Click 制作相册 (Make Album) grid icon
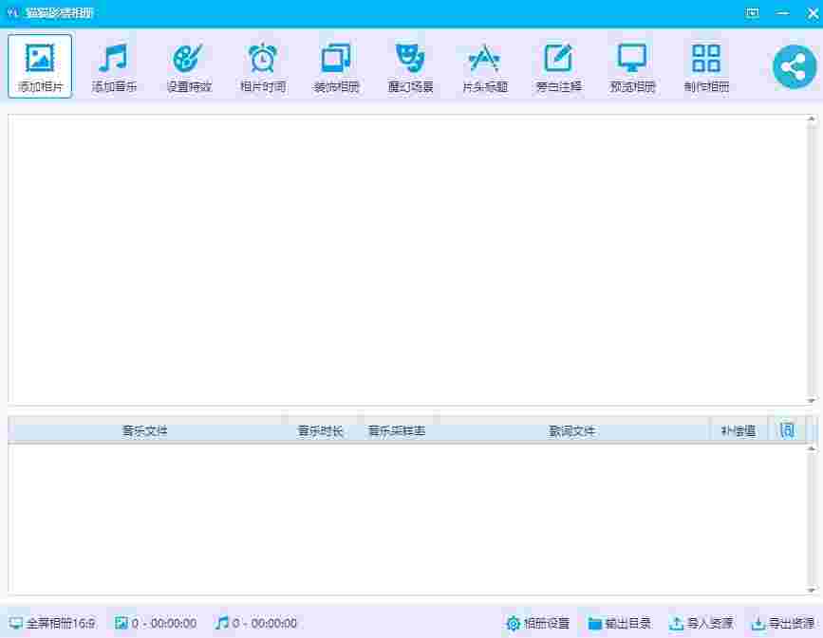The image size is (823, 638). (x=706, y=59)
